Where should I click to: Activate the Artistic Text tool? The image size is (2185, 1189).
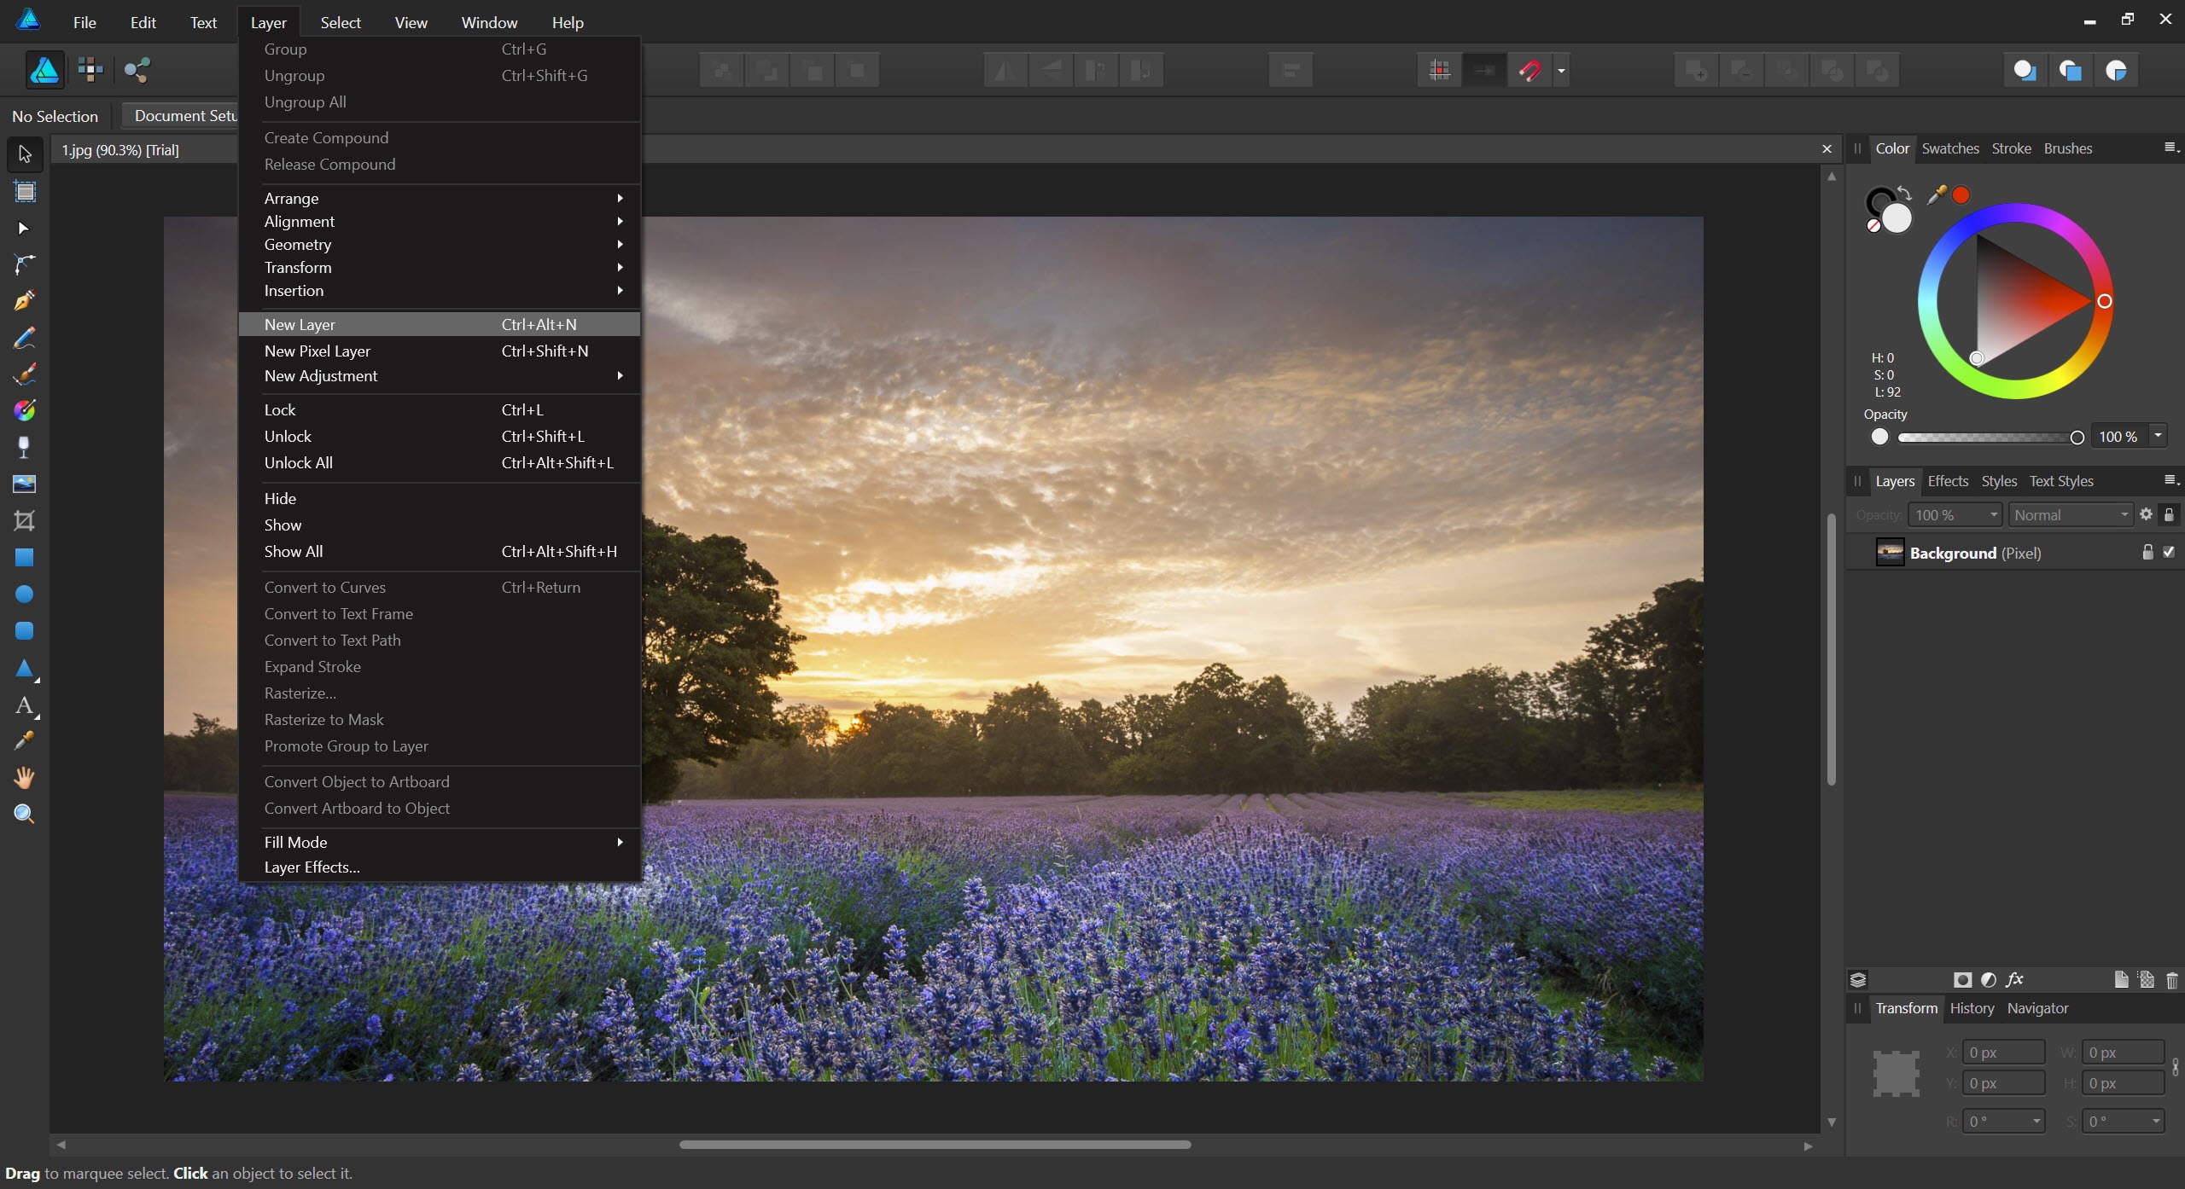pos(24,705)
